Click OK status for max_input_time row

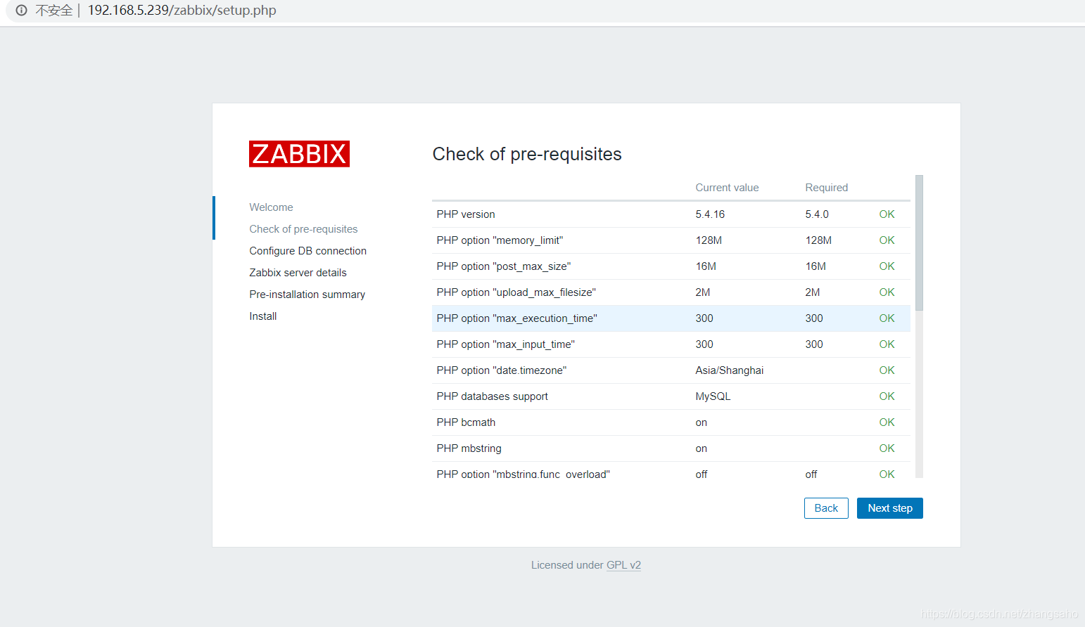coord(887,344)
